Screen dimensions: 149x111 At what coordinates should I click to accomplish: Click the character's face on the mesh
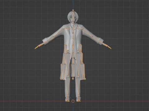(73, 19)
